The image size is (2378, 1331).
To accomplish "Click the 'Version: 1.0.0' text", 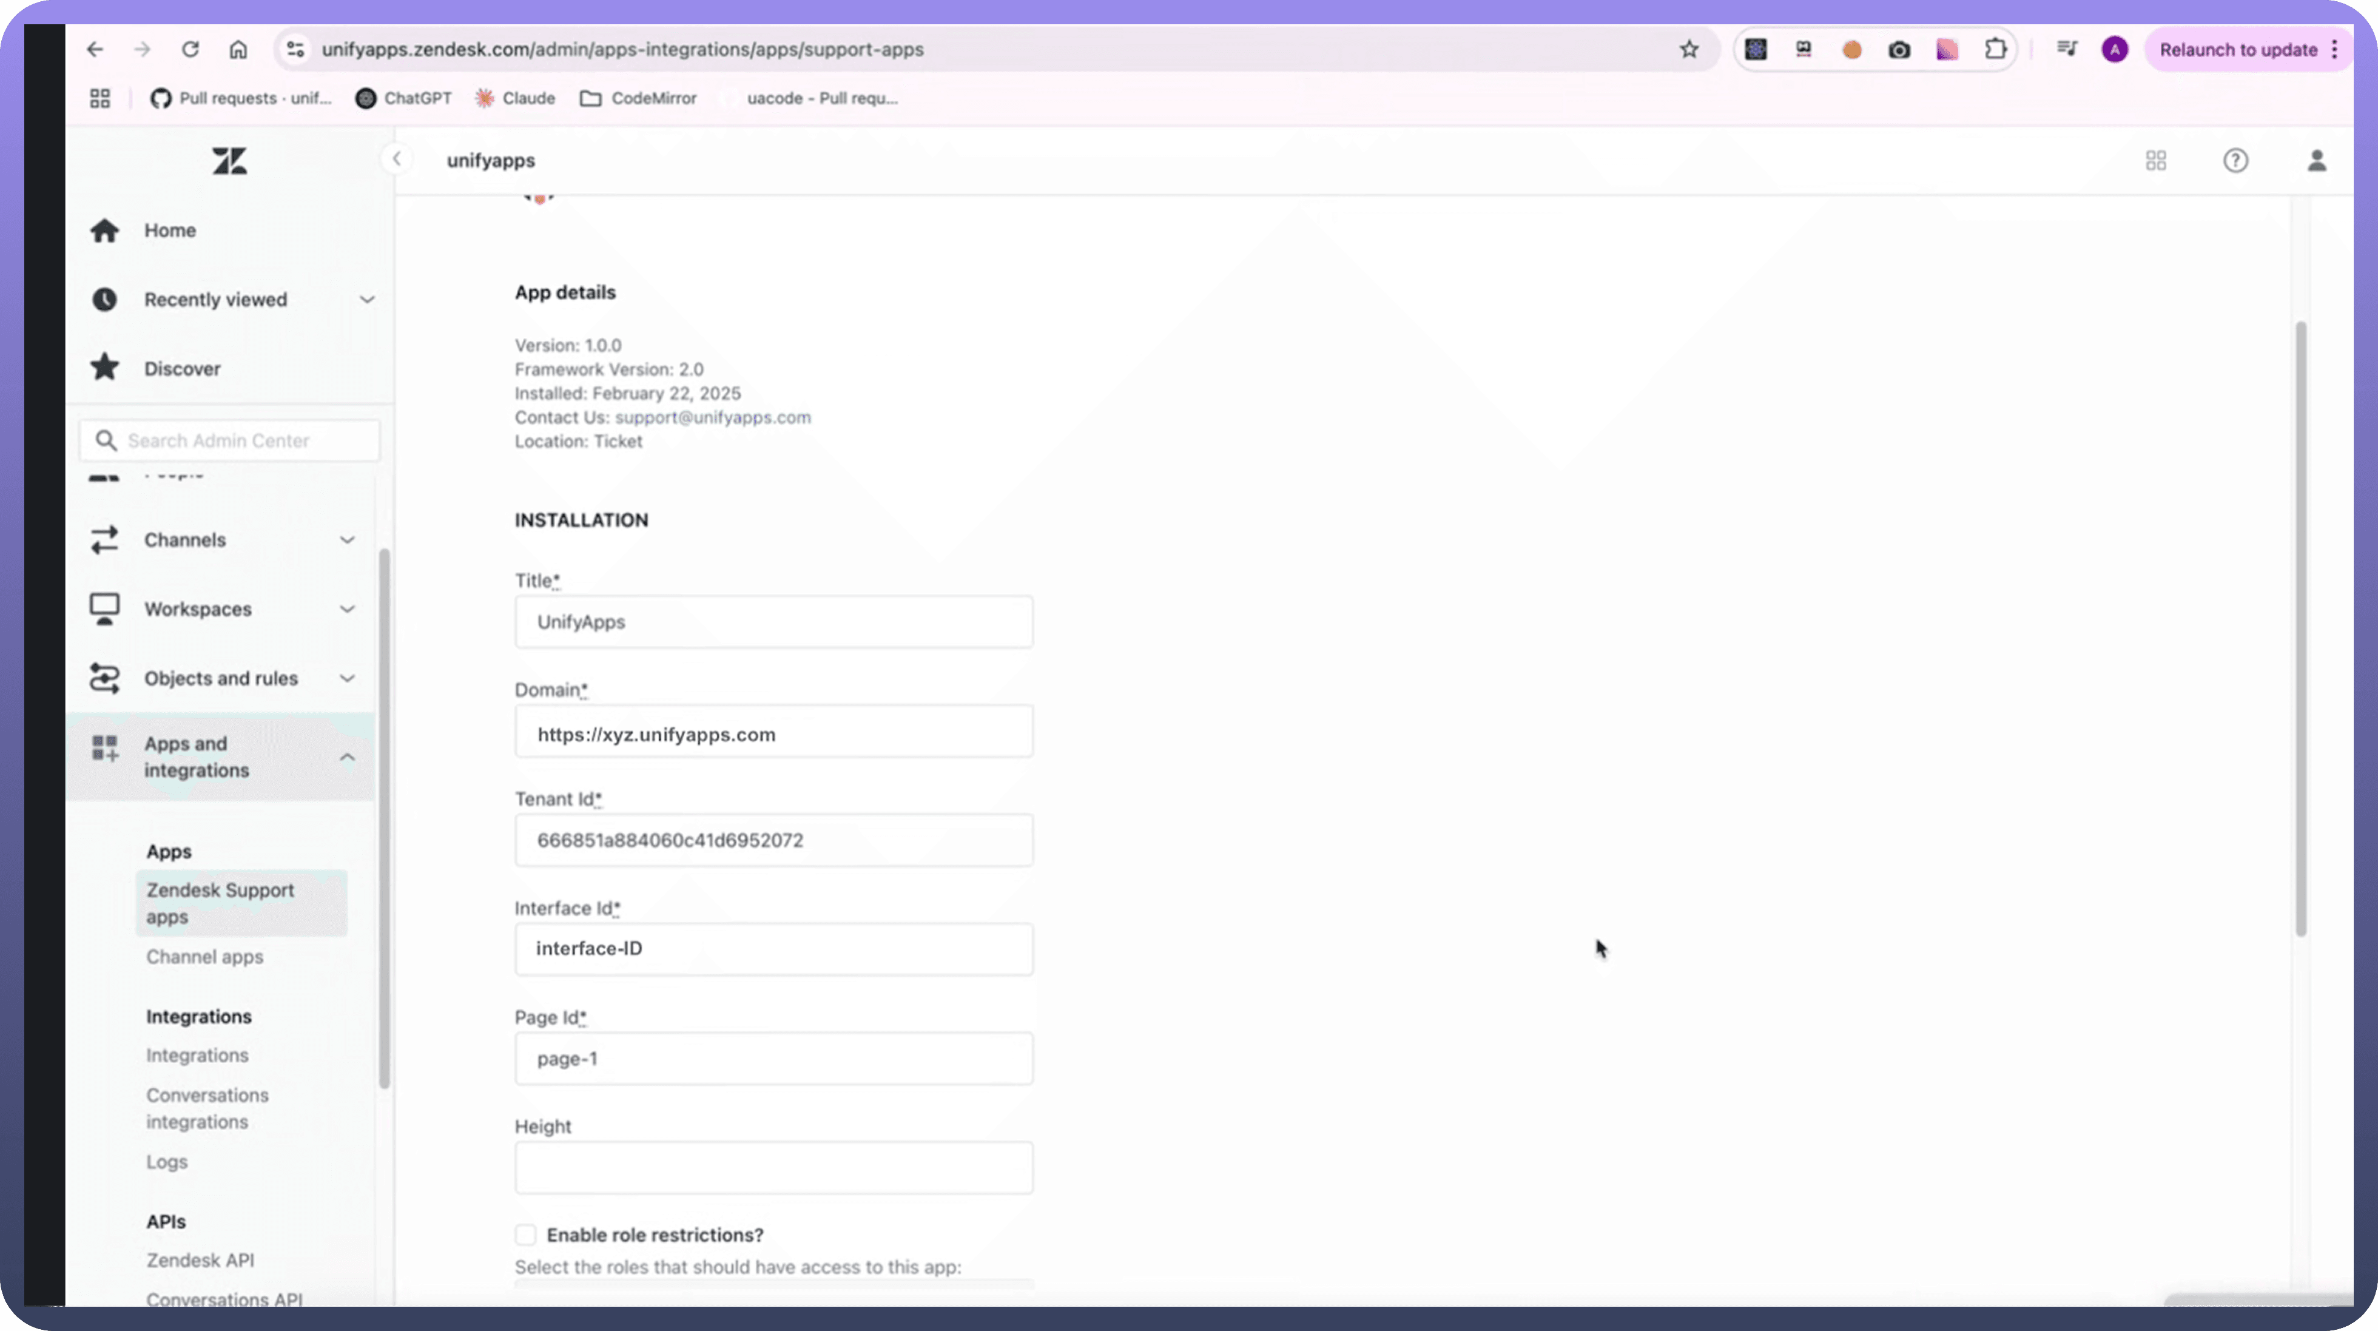I will point(568,345).
